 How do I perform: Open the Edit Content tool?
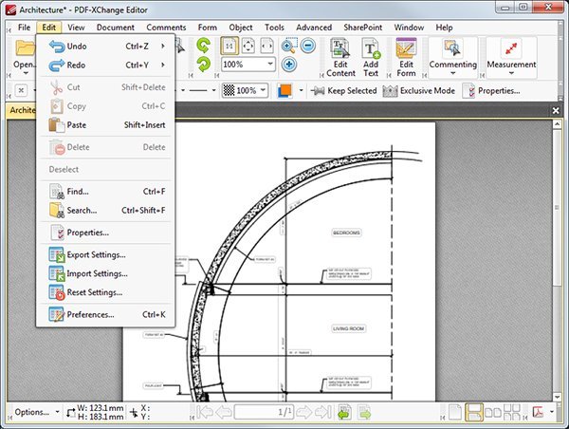[x=340, y=58]
